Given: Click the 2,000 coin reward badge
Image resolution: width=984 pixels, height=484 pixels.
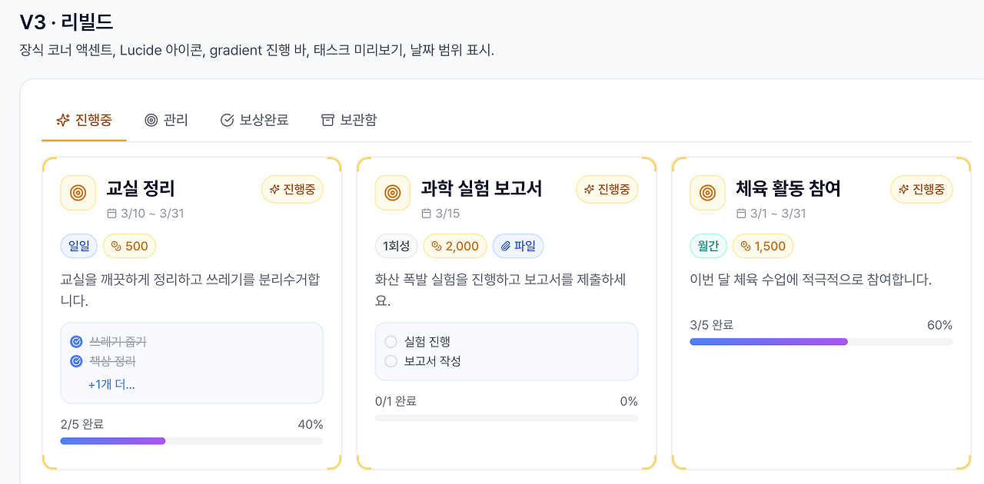Looking at the screenshot, I should click(x=455, y=246).
